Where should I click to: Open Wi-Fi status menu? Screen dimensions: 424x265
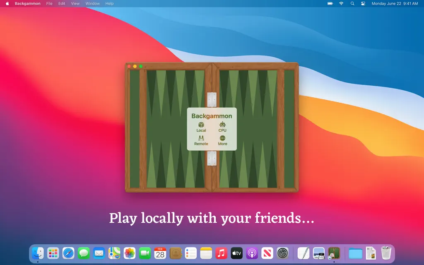341,3
